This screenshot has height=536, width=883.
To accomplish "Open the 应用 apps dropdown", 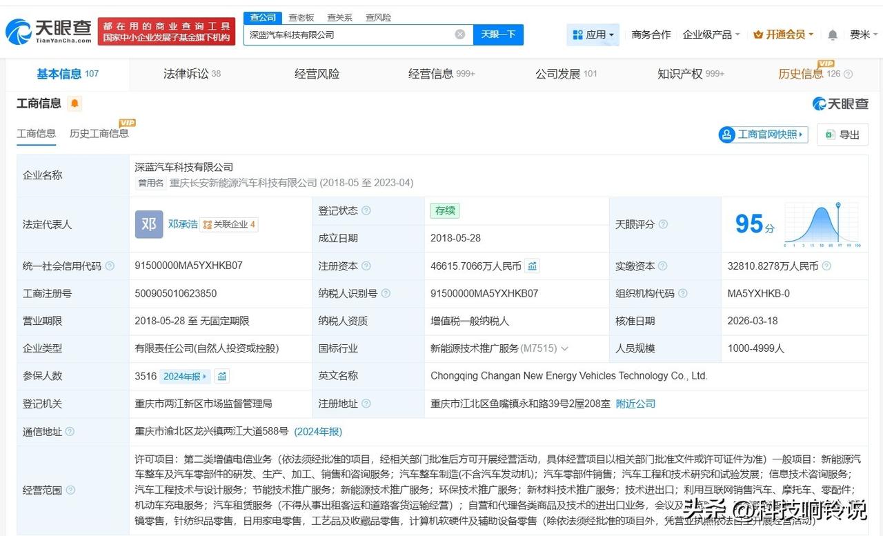I will (593, 34).
